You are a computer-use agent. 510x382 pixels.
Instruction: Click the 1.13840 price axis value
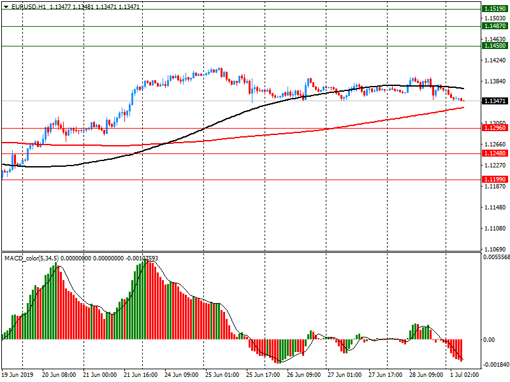495,81
